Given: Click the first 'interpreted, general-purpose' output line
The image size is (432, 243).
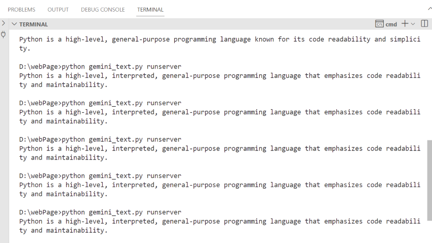Looking at the screenshot, I should 220,76.
